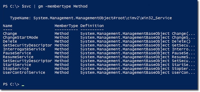200x92 pixels.
Task: Select GetSecurityDescriptor in the Name column
Action: 28,45
